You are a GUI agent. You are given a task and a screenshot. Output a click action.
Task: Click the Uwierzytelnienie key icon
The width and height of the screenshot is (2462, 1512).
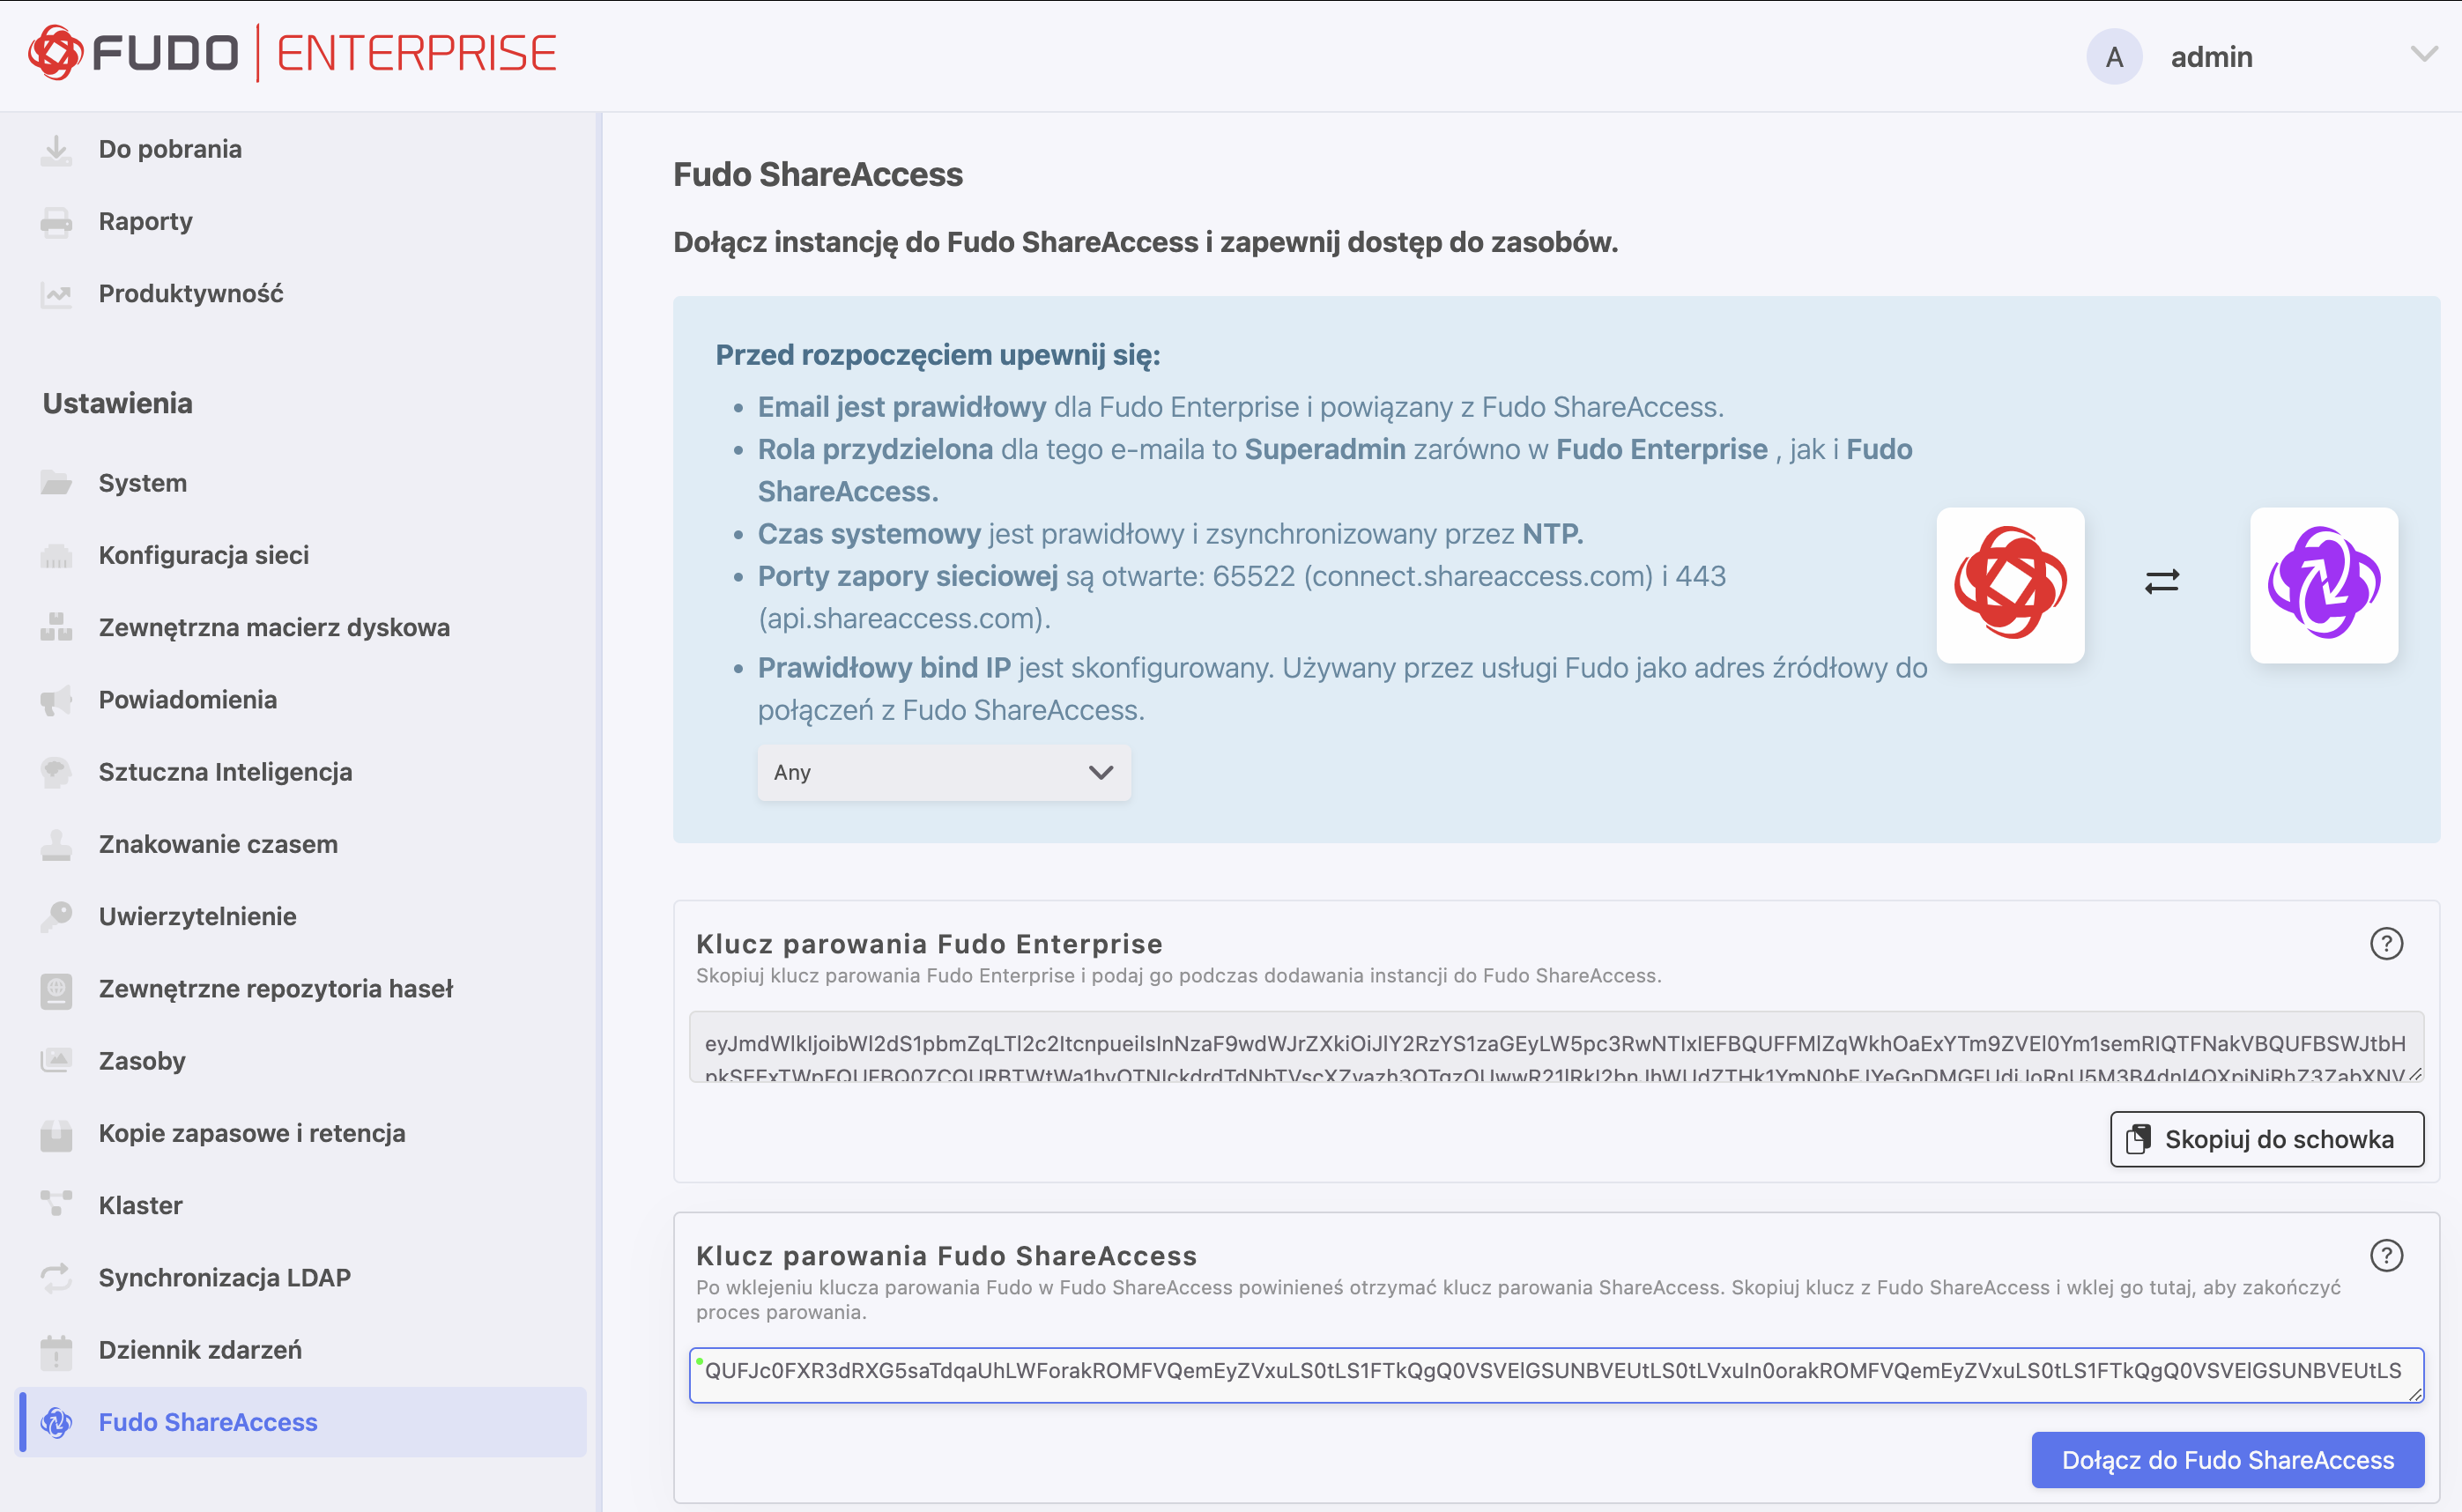pos(56,917)
